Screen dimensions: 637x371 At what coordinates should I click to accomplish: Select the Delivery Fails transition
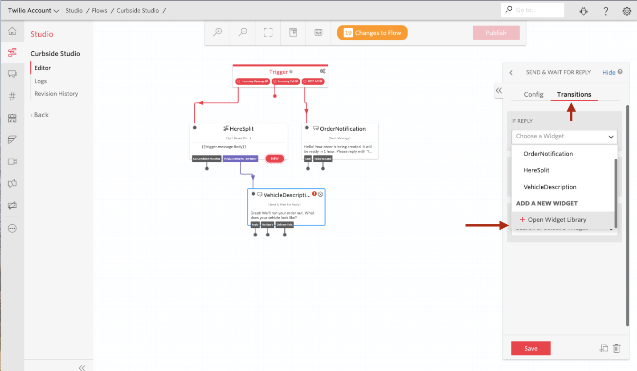(284, 225)
